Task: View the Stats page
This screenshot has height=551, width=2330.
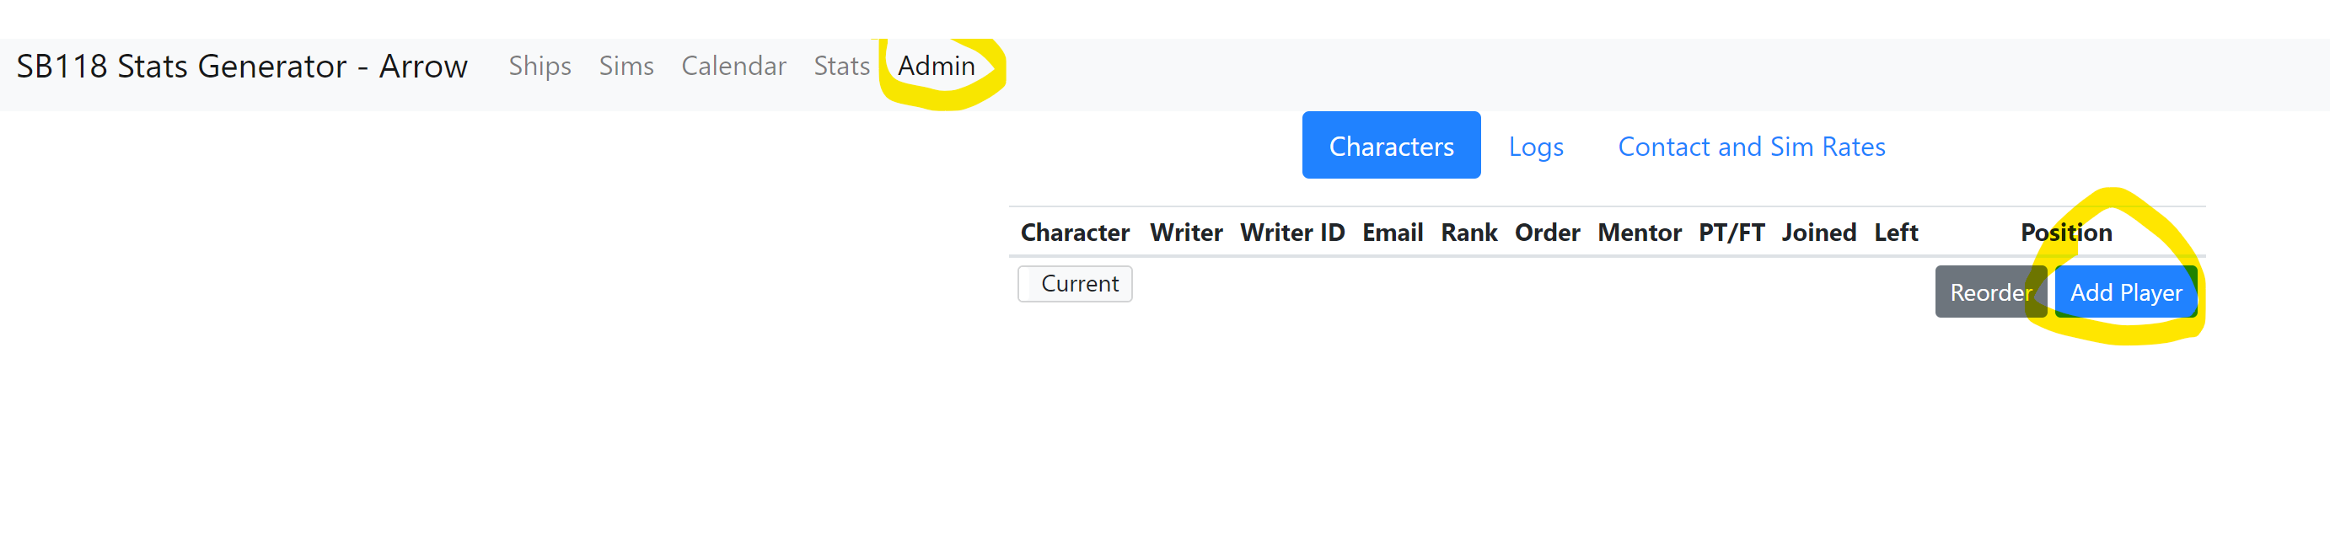Action: point(841,66)
